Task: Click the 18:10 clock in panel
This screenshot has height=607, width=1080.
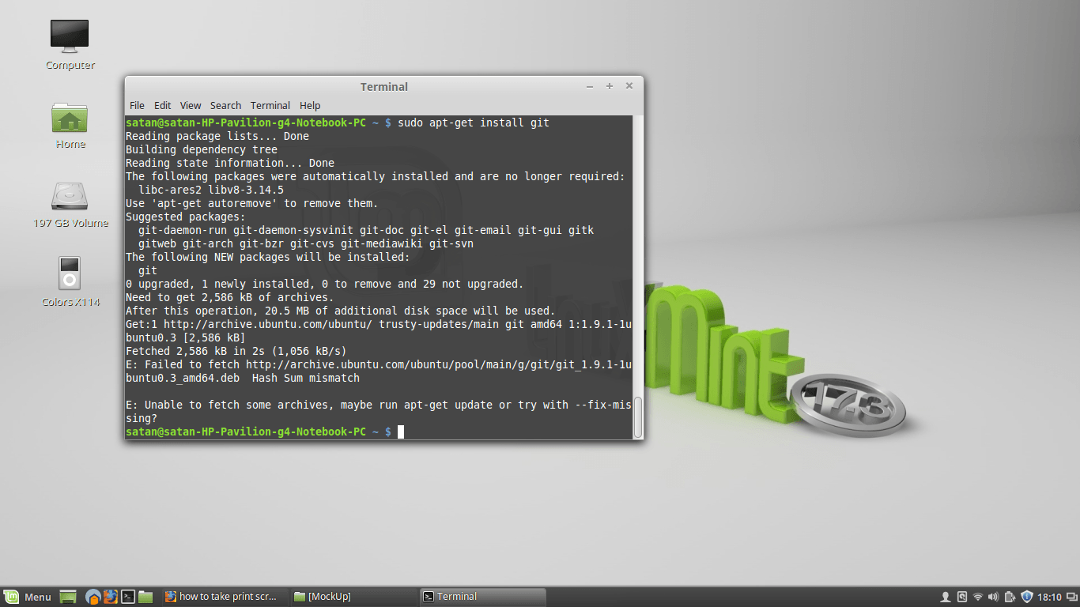Action: coord(1049,597)
